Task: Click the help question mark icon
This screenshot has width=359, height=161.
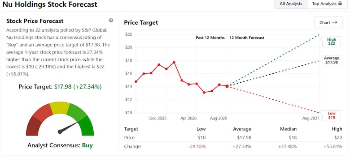Action: pyautogui.click(x=111, y=20)
